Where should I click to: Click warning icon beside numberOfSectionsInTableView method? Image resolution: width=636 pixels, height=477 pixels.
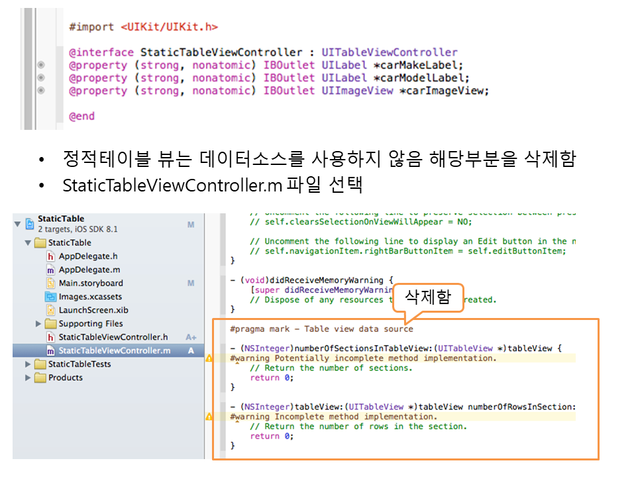pos(209,358)
